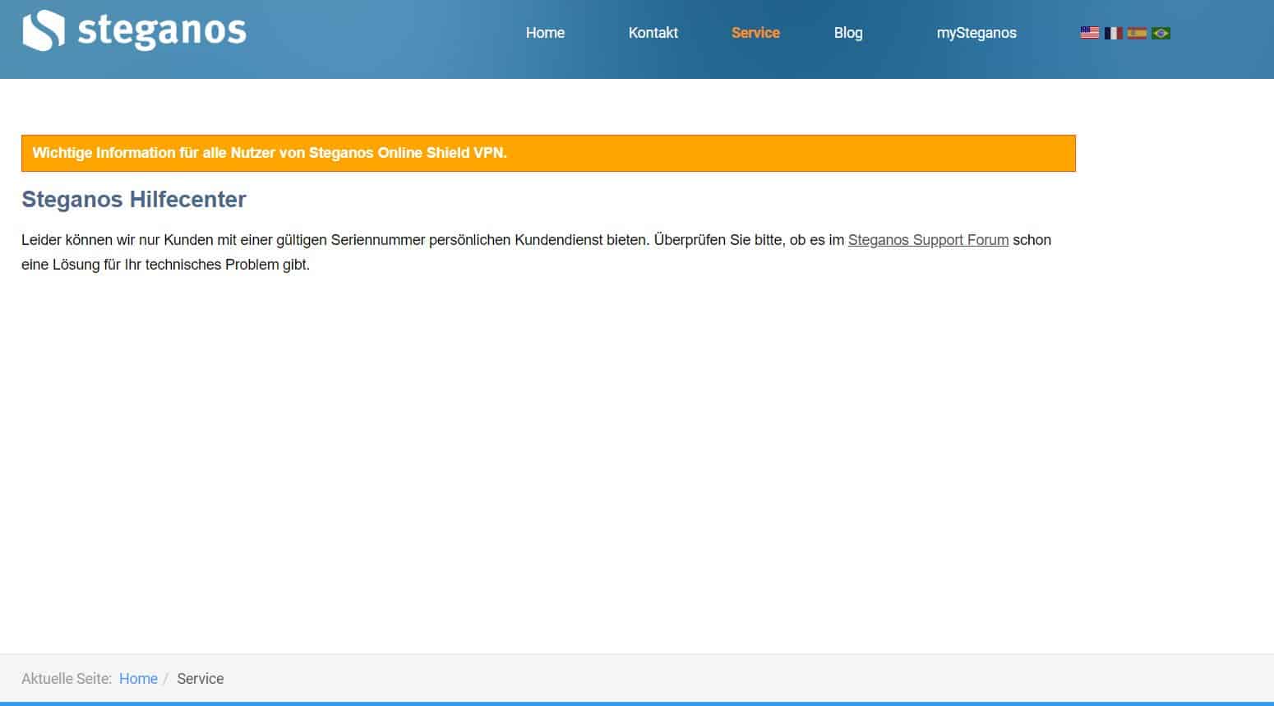
Task: Open the Blog menu item
Action: (848, 33)
